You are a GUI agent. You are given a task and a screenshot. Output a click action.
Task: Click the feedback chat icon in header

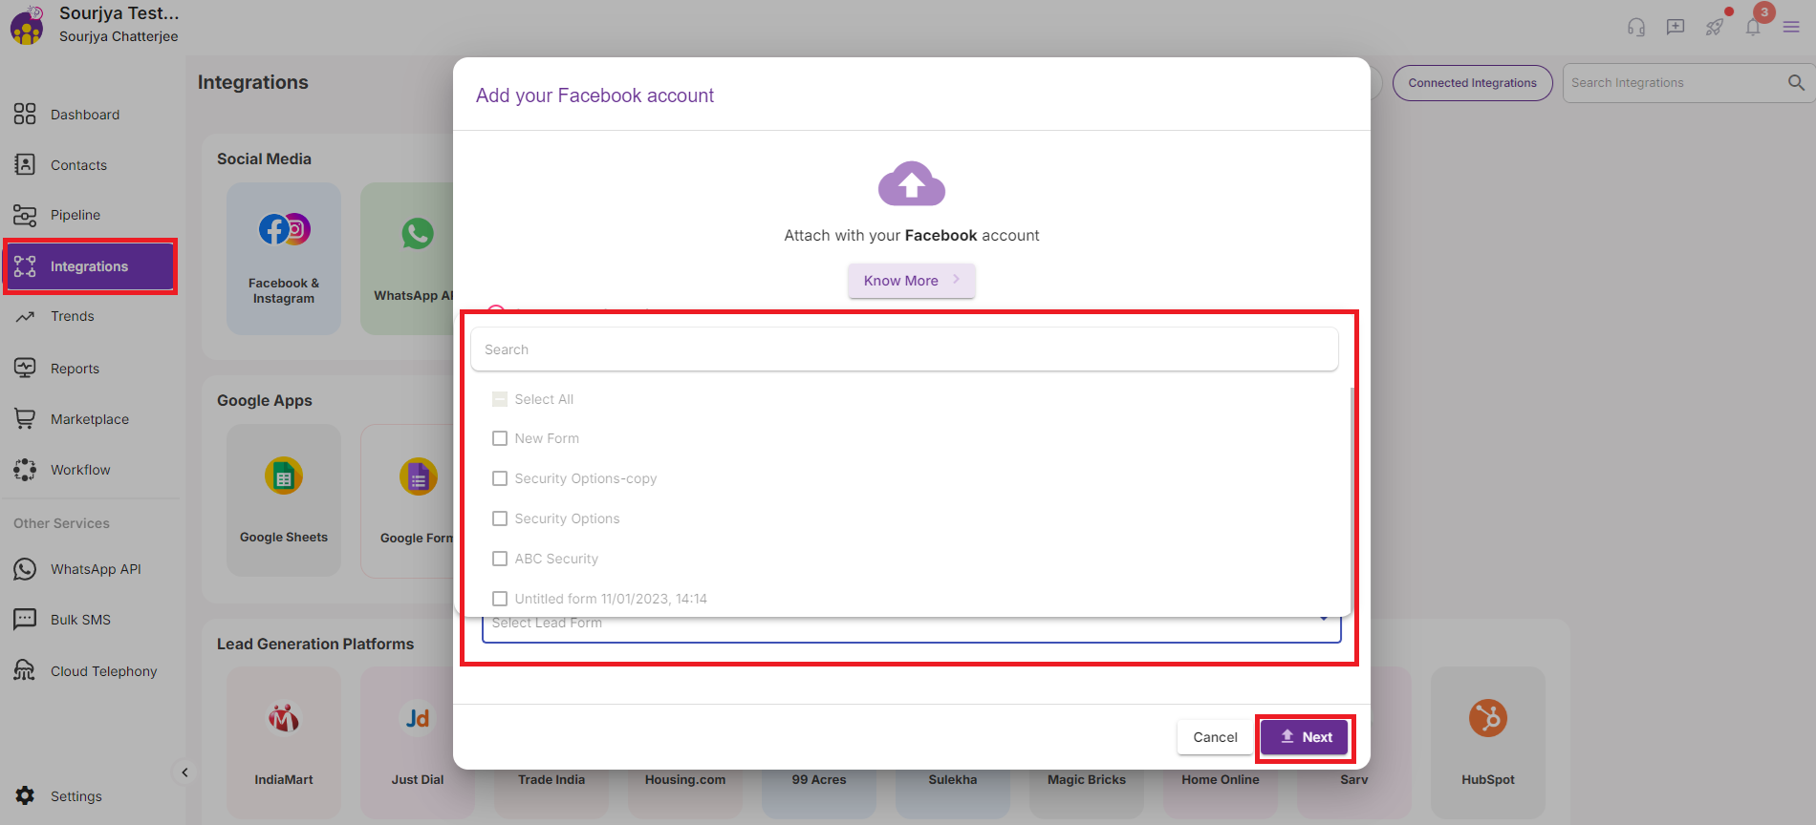point(1675,27)
